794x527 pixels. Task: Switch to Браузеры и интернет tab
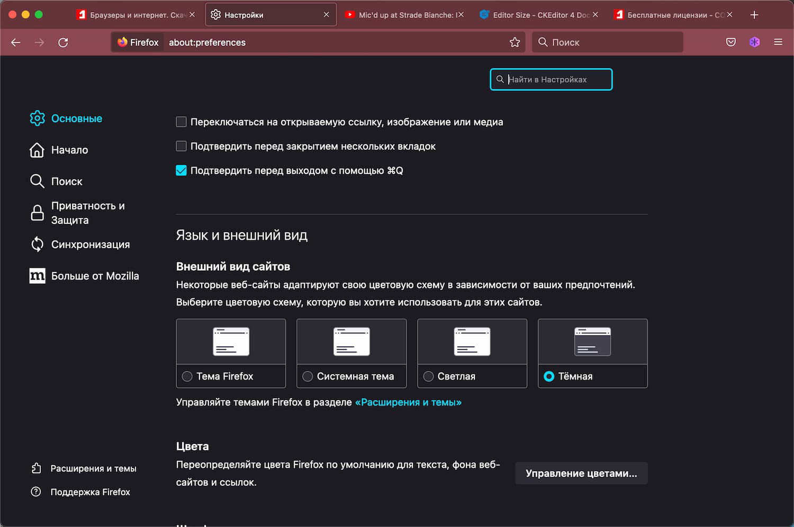(x=136, y=15)
